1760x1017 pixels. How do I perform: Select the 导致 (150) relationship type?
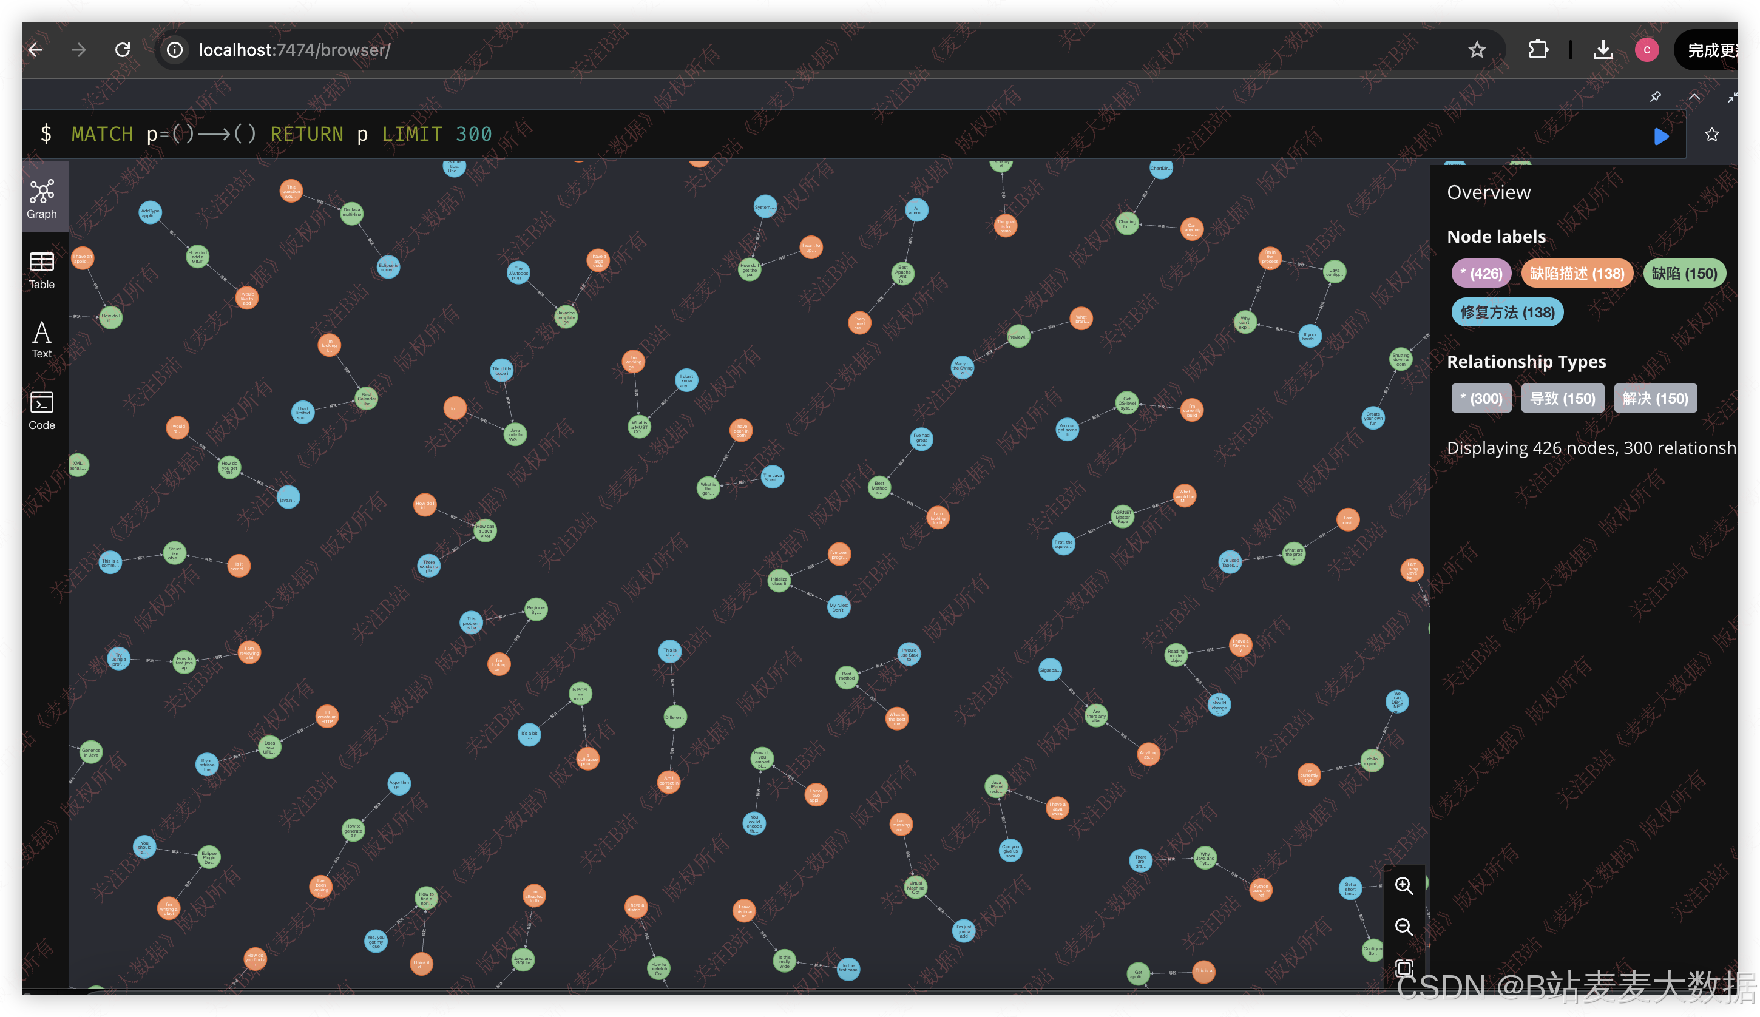(x=1562, y=398)
